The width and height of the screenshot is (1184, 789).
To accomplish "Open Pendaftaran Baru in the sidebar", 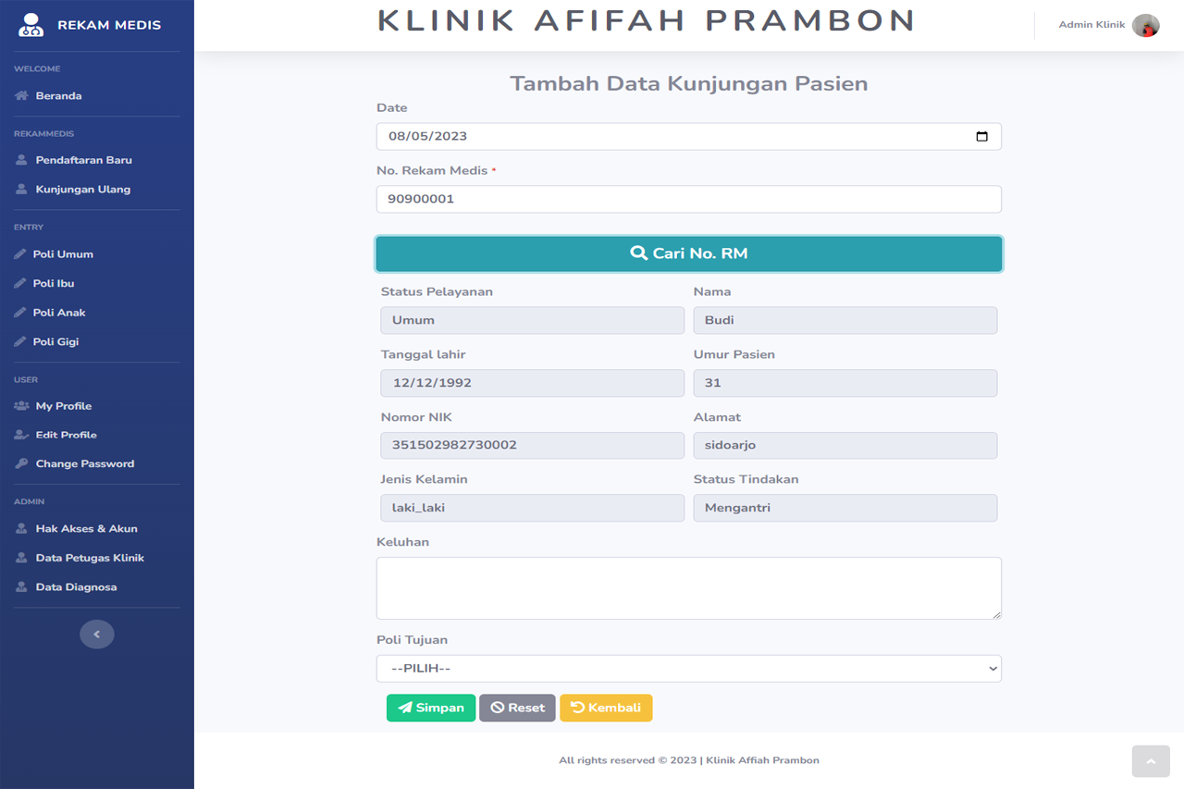I will 83,160.
